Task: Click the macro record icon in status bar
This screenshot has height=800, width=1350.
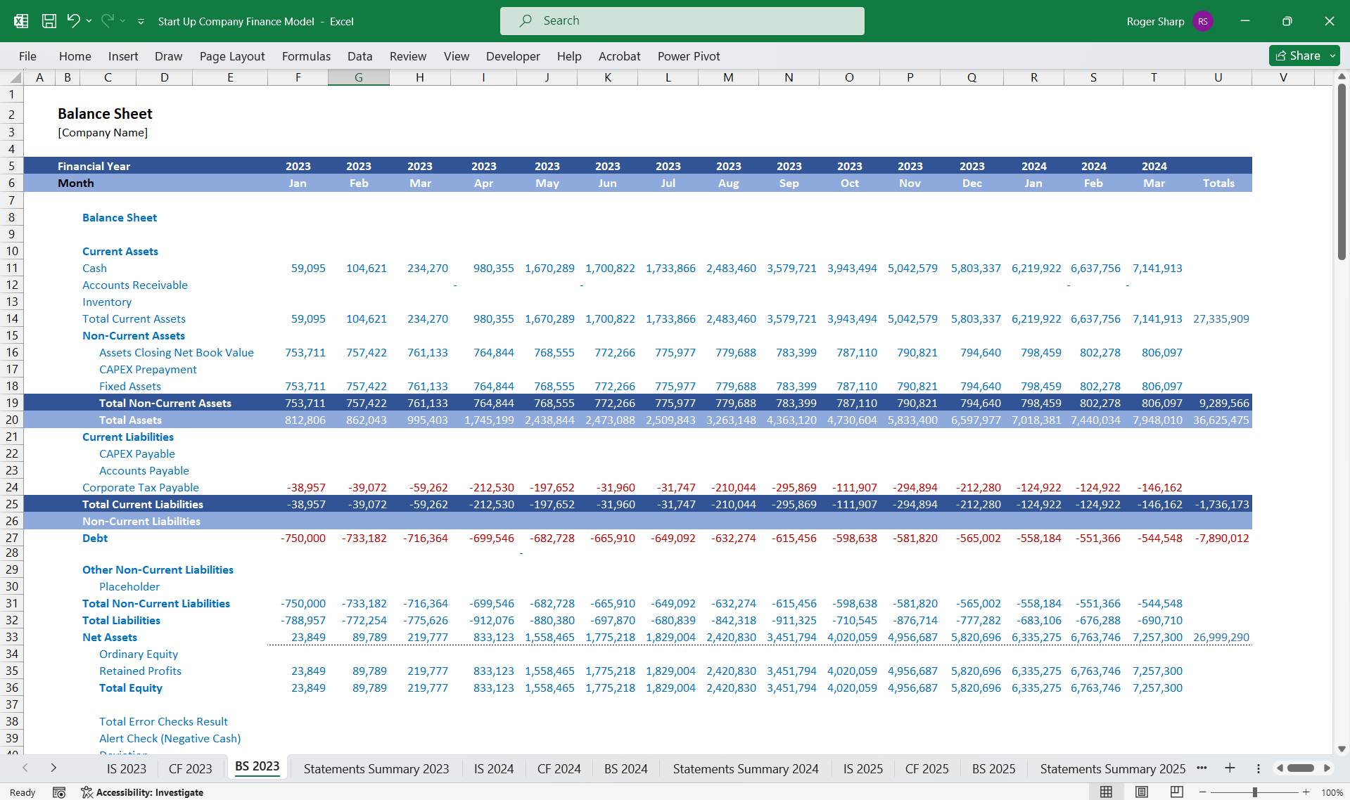Action: tap(60, 792)
